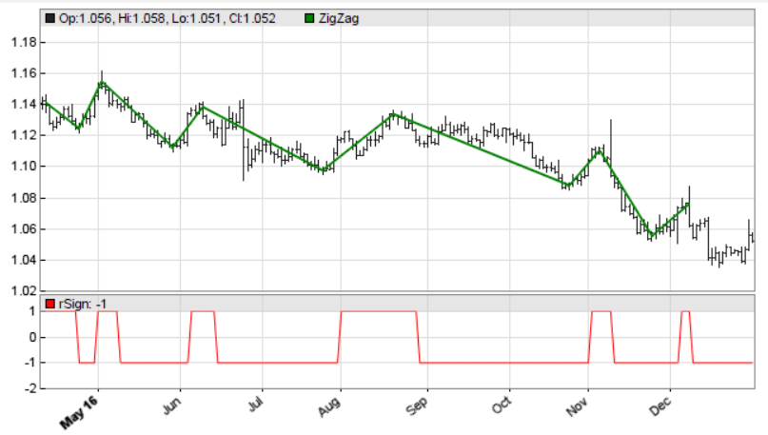Click the 1.10 price axis label
Screen dimensions: 768x435
tap(23, 167)
